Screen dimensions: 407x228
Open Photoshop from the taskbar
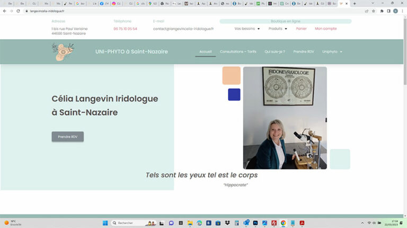point(255,223)
